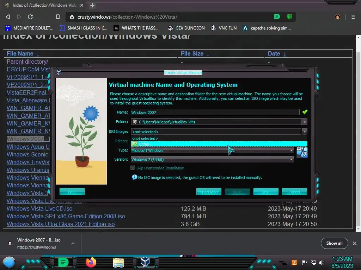Screen dimensions: 361x270
Task: Close the downloads bar
Action: [x=355, y=243]
